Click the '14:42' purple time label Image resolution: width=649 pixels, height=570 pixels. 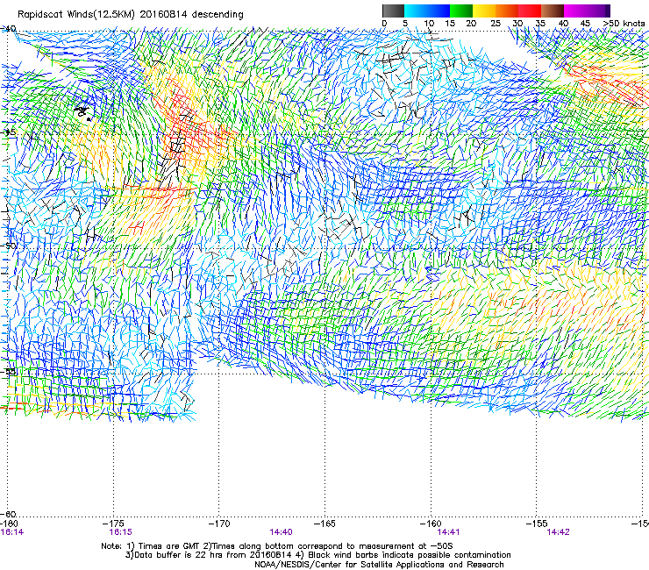coord(558,532)
